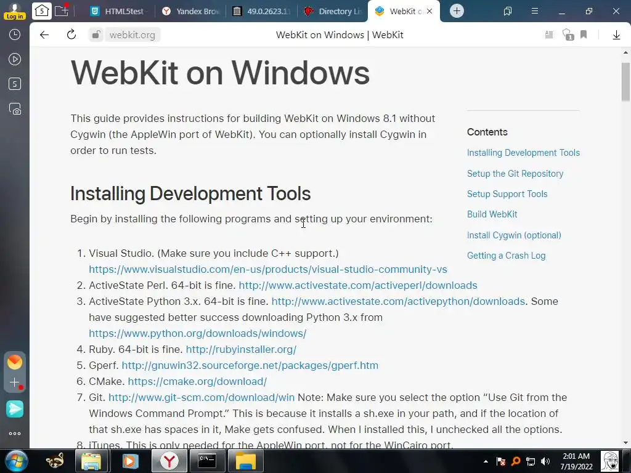Open the Messenger paper plane icon
Viewport: 631px width, 473px height.
[15, 409]
